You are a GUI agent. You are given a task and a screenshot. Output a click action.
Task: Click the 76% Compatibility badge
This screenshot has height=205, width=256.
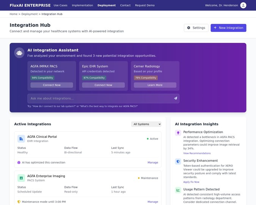click(x=146, y=78)
